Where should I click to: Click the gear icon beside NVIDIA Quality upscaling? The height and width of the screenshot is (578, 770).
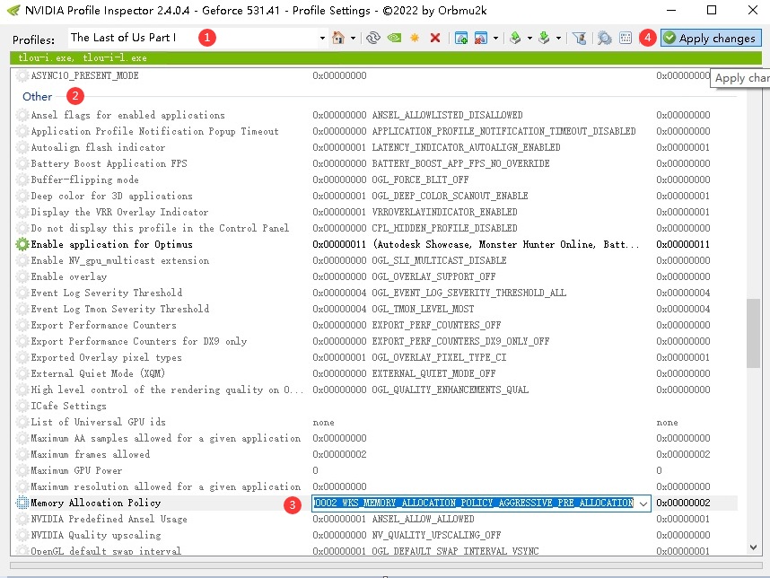[22, 535]
